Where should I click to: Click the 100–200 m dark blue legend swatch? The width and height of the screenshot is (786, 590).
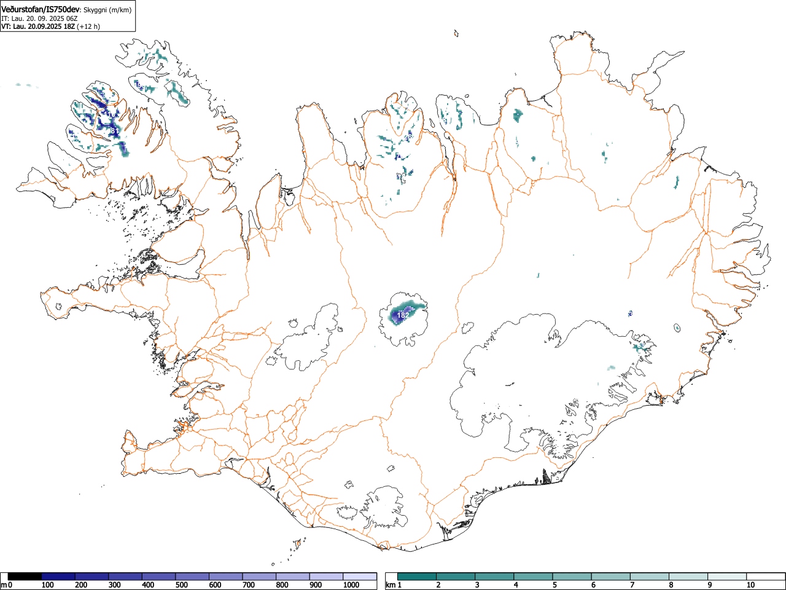tap(58, 576)
